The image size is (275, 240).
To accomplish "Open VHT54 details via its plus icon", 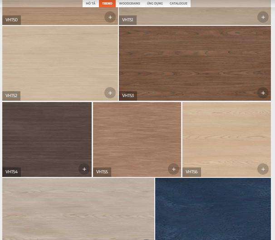I will tap(84, 169).
